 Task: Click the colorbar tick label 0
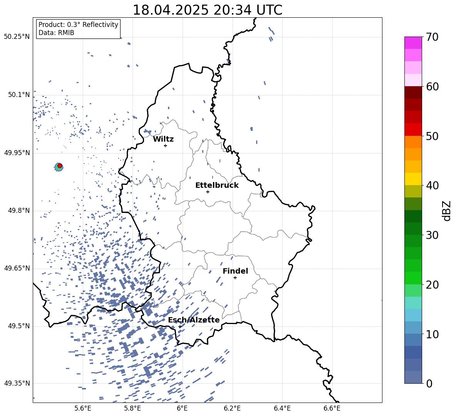click(429, 383)
